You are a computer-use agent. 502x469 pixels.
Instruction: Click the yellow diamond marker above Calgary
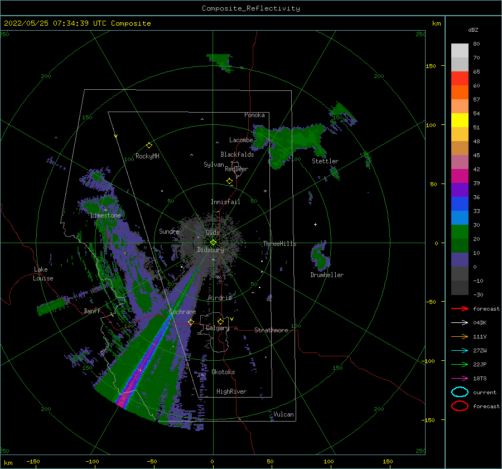click(x=220, y=321)
